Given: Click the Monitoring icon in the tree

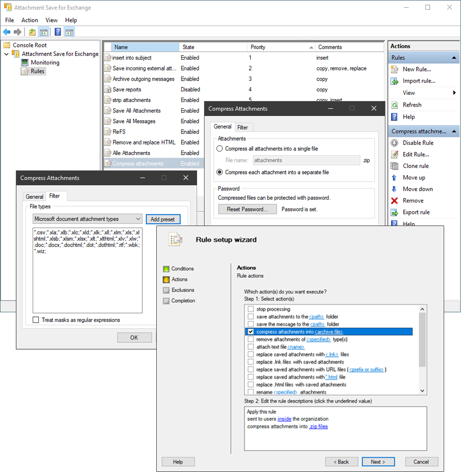Looking at the screenshot, I should pyautogui.click(x=25, y=62).
